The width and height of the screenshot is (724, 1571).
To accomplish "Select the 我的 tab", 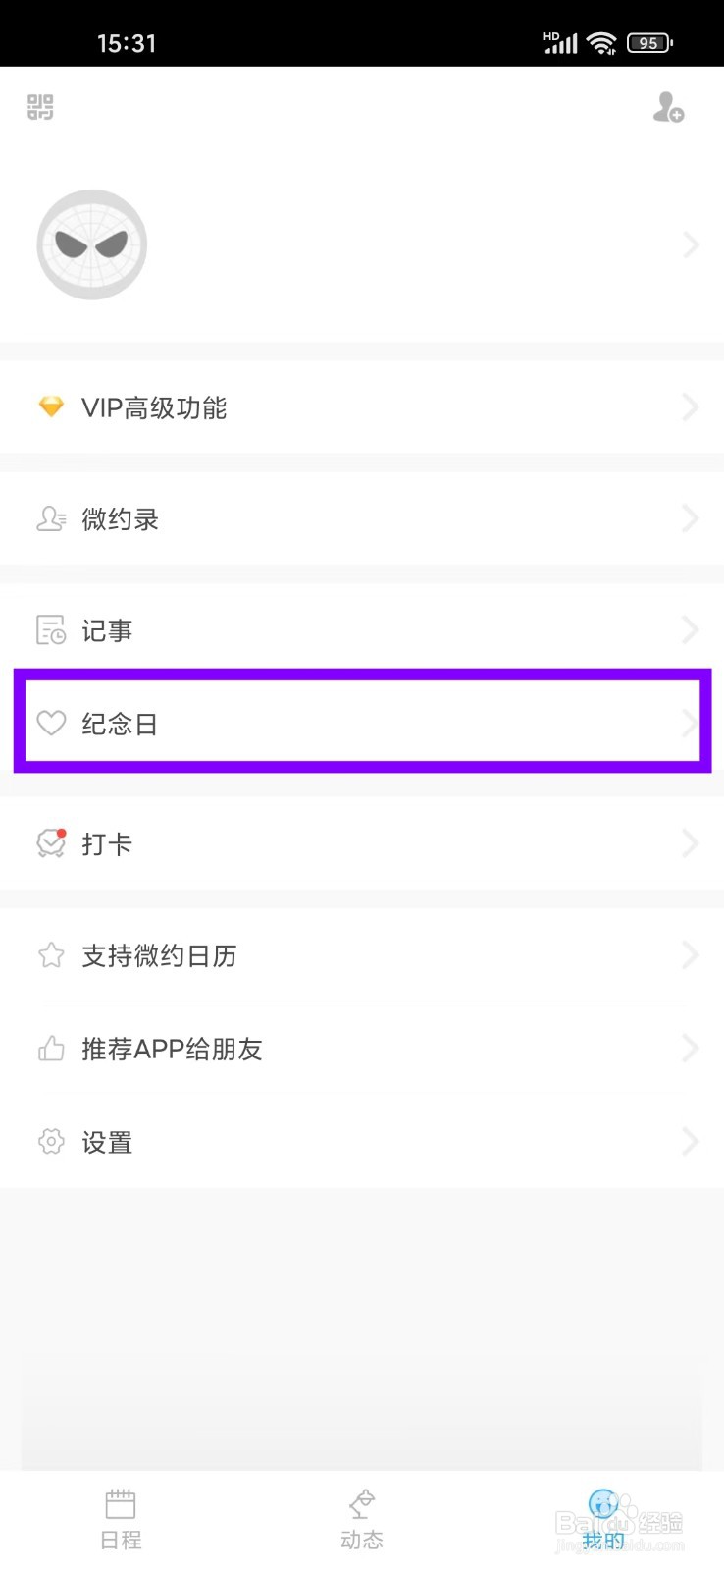I will click(603, 1519).
